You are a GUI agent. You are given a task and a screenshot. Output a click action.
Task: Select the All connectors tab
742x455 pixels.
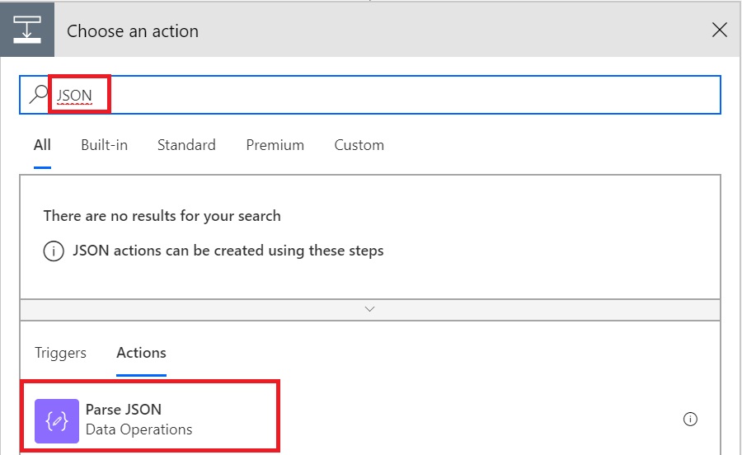(x=42, y=145)
